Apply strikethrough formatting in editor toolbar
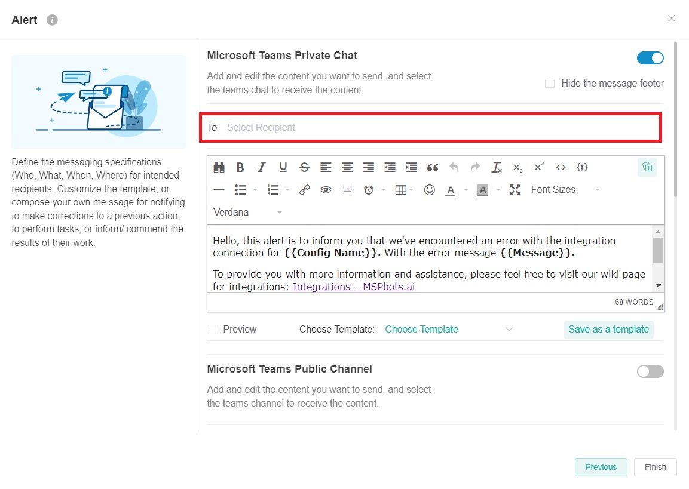 point(304,168)
